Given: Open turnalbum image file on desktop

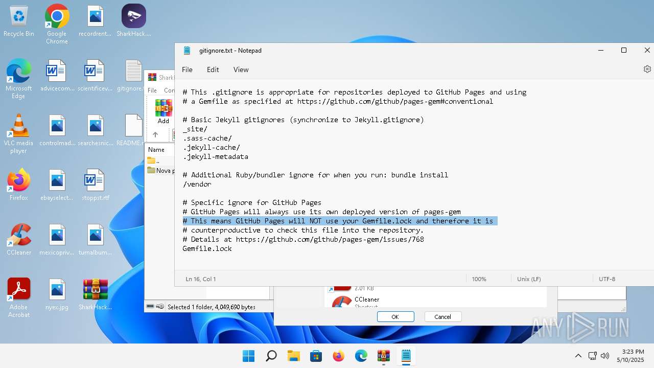Looking at the screenshot, I should pyautogui.click(x=95, y=240).
